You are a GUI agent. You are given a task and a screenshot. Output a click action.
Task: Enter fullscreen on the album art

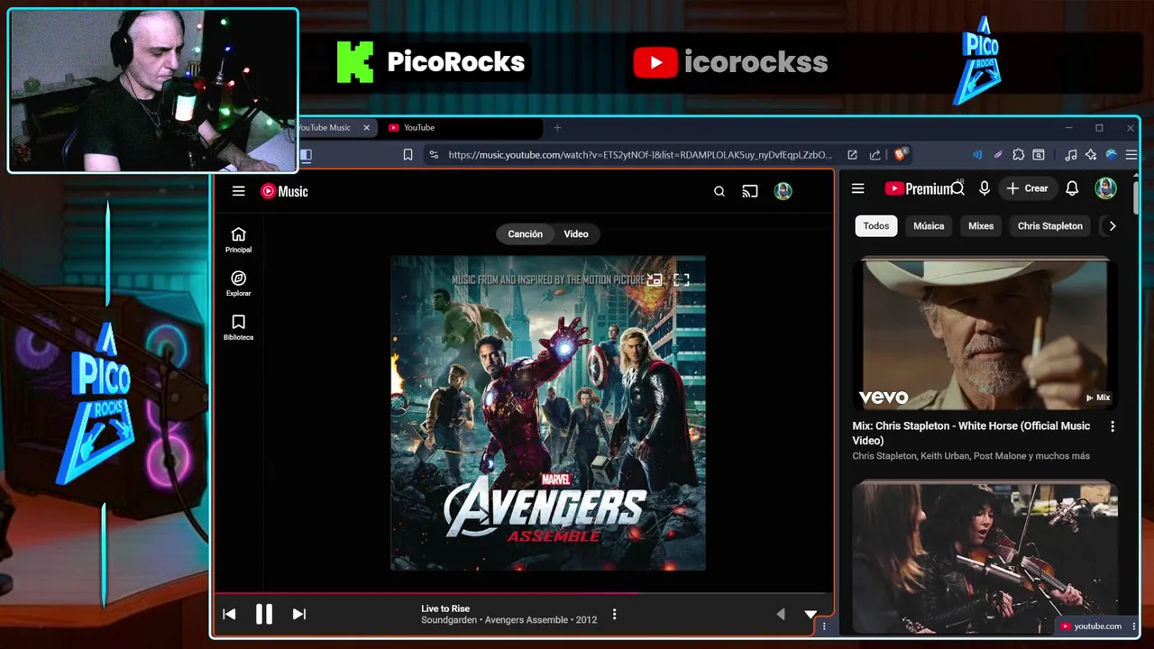(x=682, y=280)
